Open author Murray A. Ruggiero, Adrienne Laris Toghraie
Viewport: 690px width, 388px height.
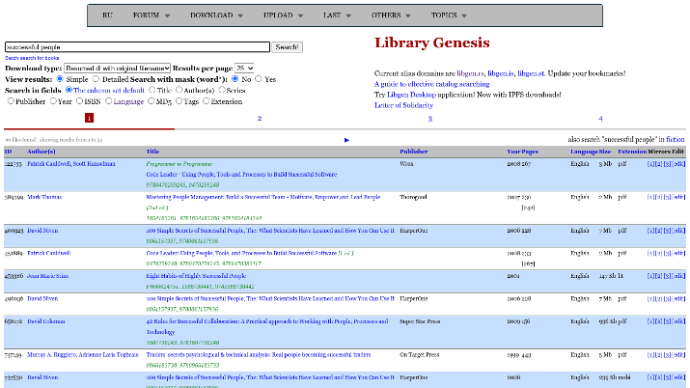coord(83,354)
